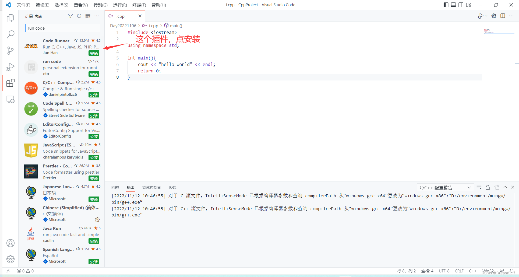Open editor settings gear in title area
519x277 pixels.
494,16
